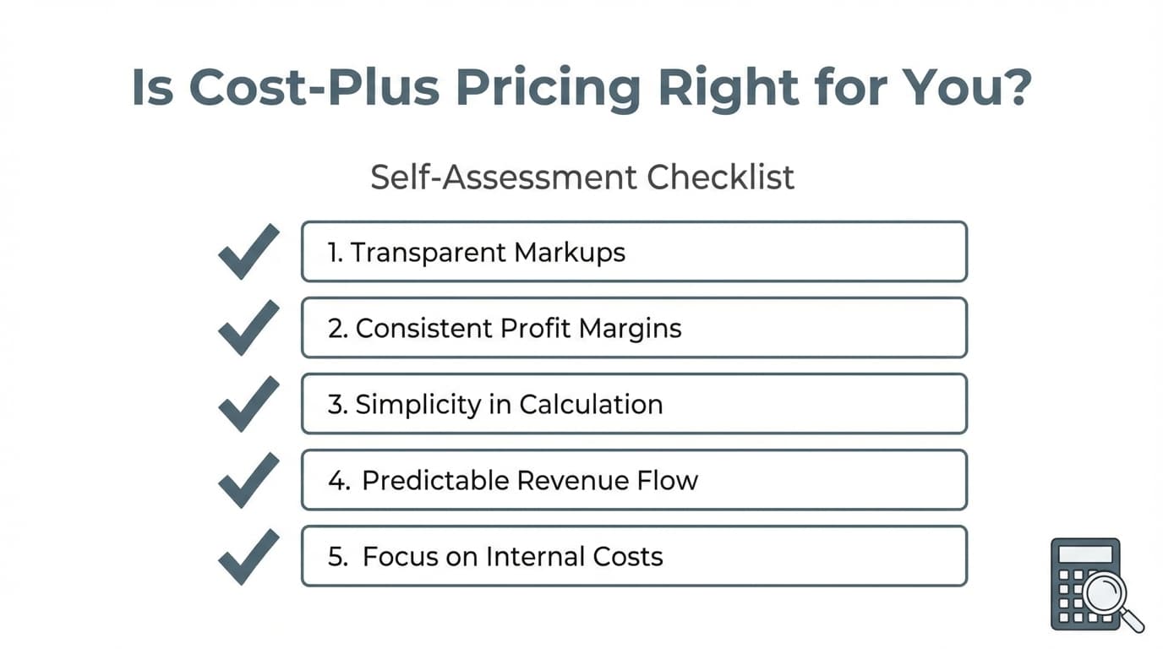Click the checkmark beside Transparent Markups
1163x649 pixels.
248,252
